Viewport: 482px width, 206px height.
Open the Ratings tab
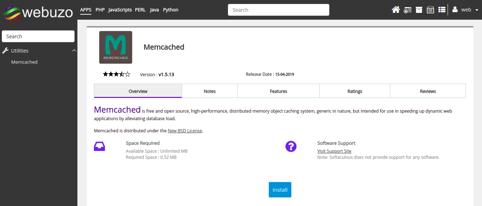click(x=355, y=91)
